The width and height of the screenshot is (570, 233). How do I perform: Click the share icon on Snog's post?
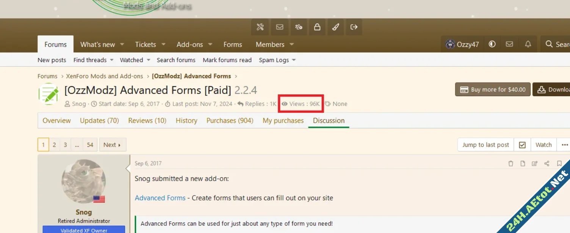547,164
